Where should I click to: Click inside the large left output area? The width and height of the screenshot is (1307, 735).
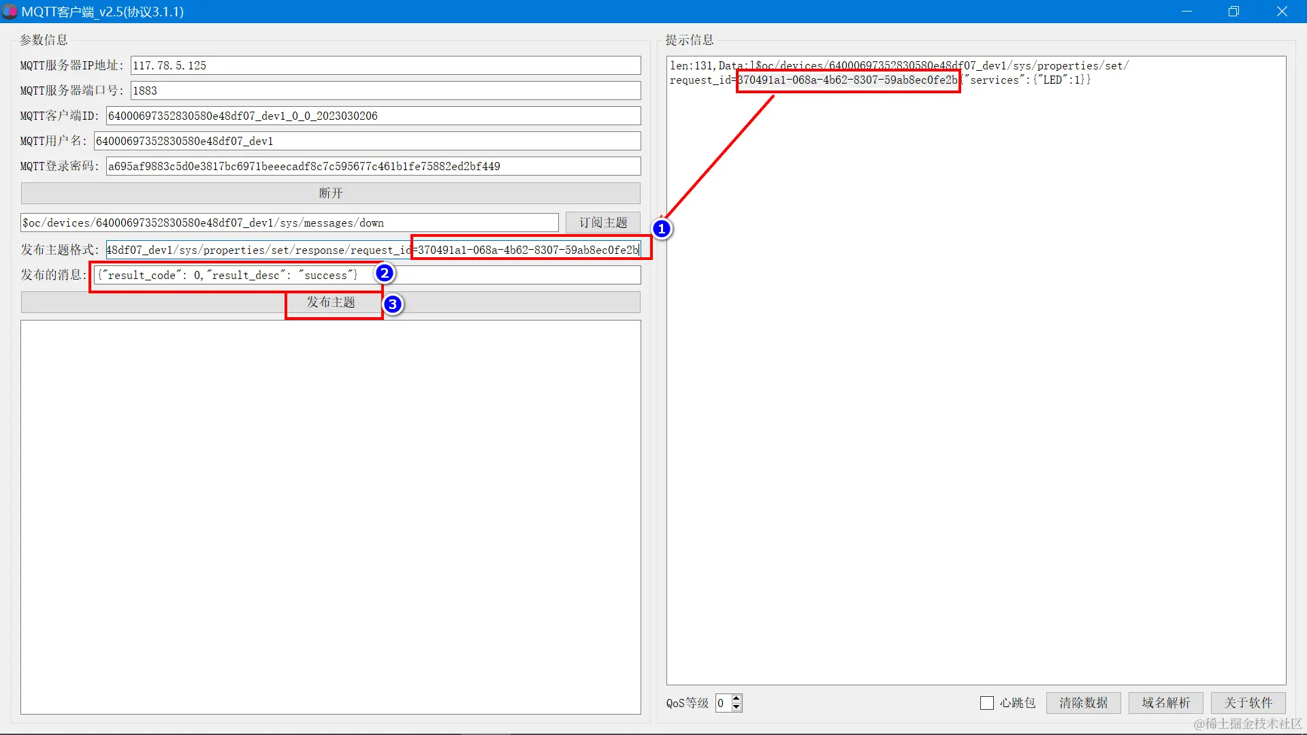[x=331, y=517]
